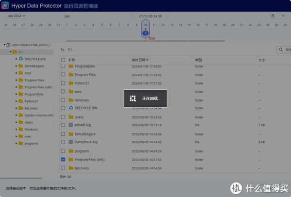Click the Recovery folder icon in file list
The image size is (291, 197).
tap(71, 168)
